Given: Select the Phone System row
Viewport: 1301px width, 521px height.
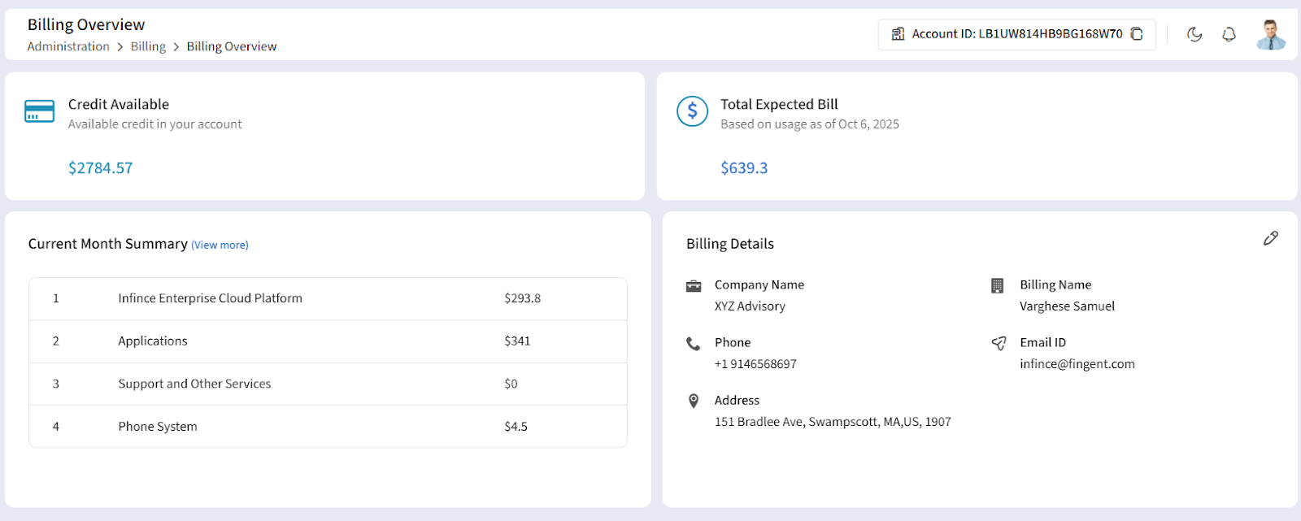Looking at the screenshot, I should coord(158,427).
